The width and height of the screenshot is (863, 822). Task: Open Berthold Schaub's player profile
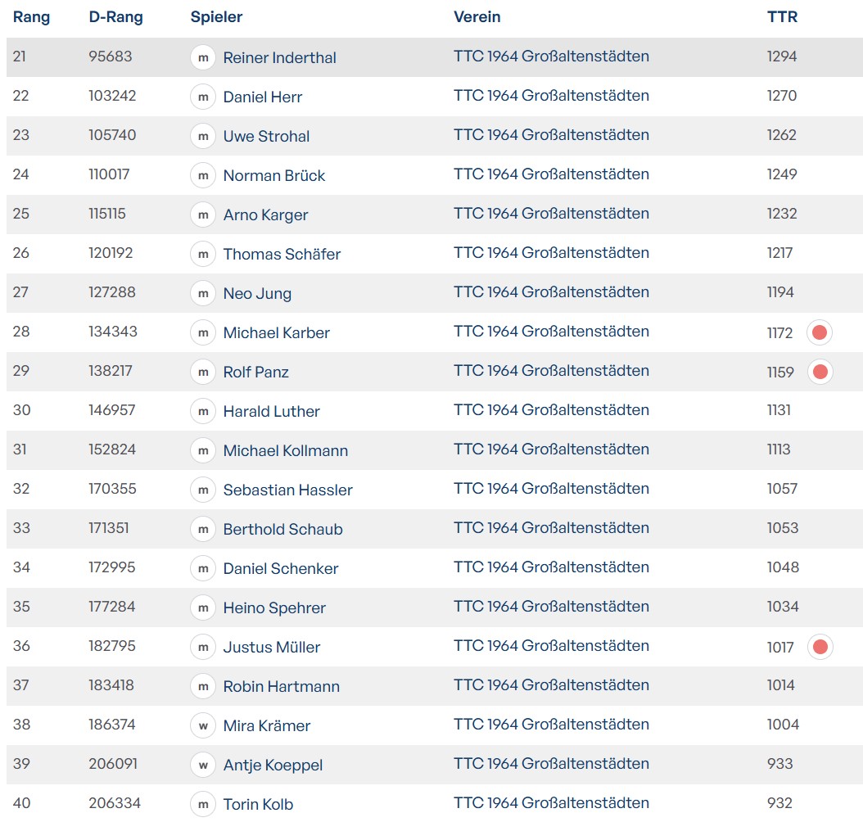[282, 529]
